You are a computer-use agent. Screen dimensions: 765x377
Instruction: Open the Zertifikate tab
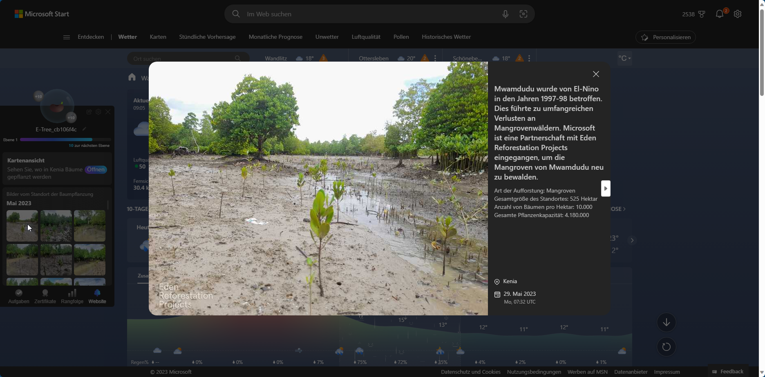(45, 297)
